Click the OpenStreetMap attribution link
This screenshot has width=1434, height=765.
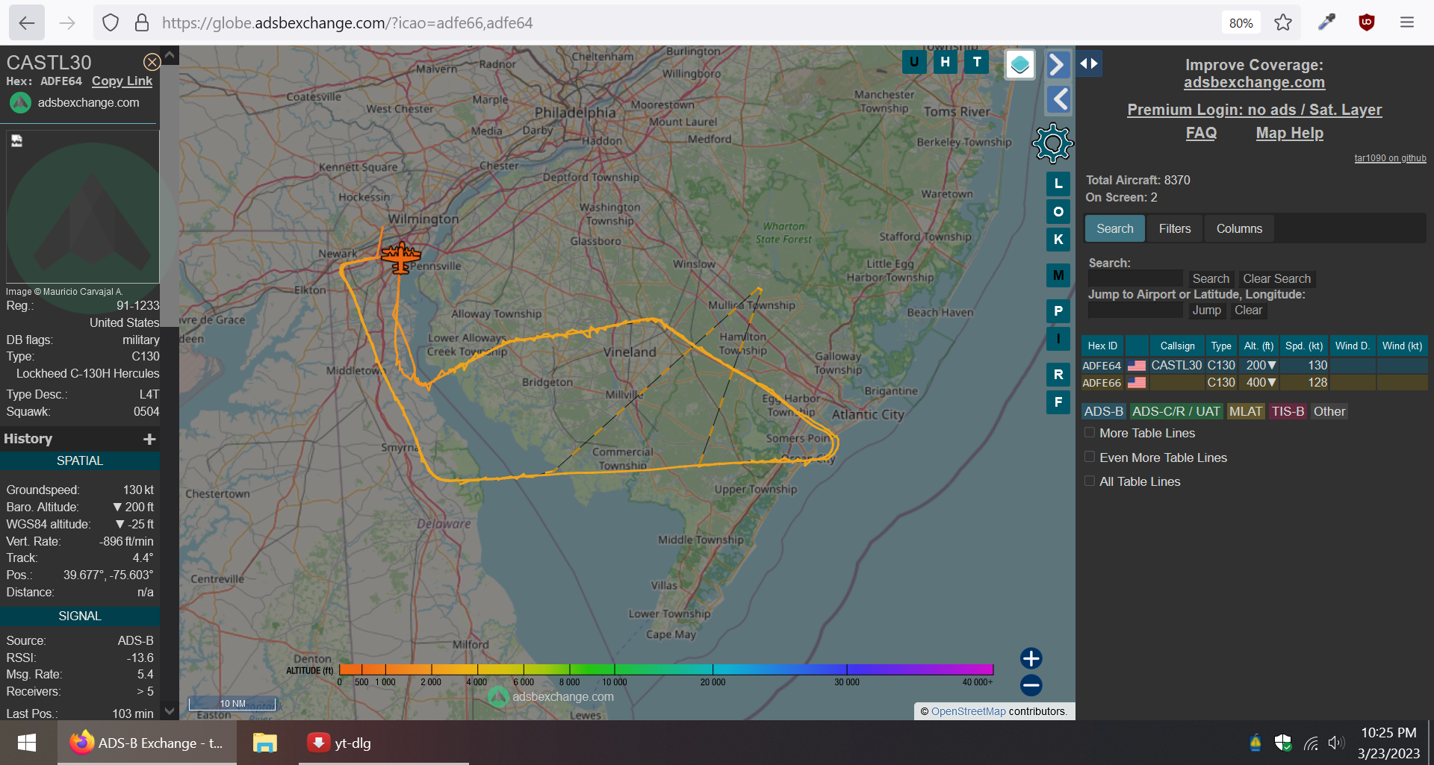pos(968,711)
